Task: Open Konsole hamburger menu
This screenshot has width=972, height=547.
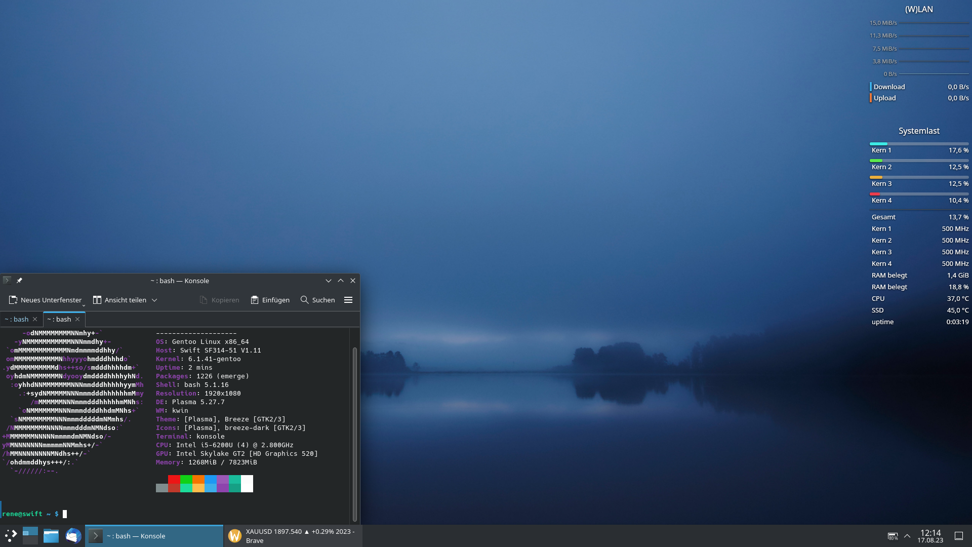Action: 348,300
